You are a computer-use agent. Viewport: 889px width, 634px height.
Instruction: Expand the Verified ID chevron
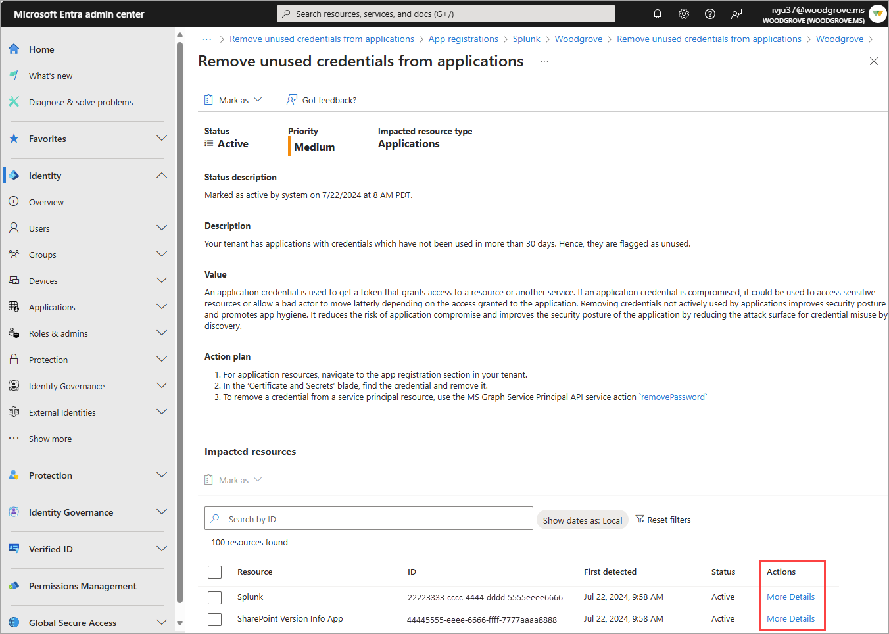(162, 549)
